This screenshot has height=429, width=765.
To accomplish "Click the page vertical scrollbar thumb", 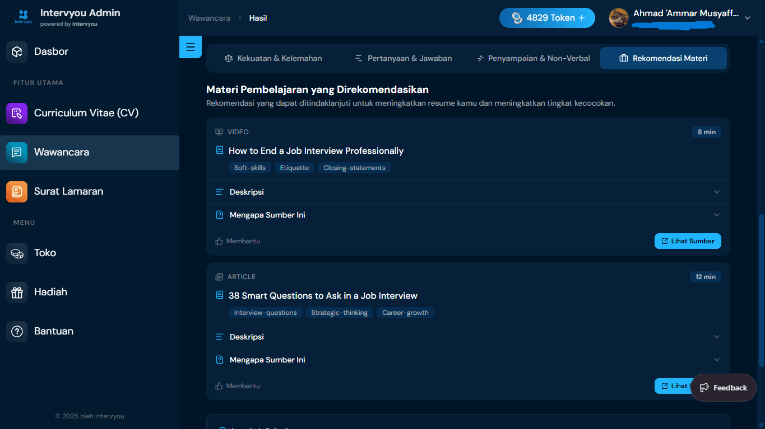I will click(x=761, y=291).
